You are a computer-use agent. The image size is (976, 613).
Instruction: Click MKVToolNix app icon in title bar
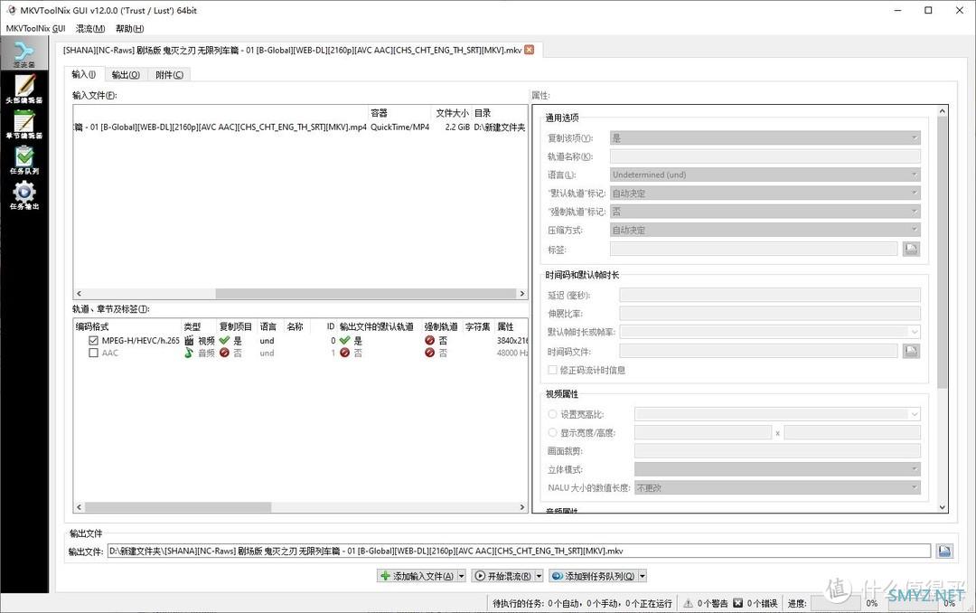tap(11, 10)
